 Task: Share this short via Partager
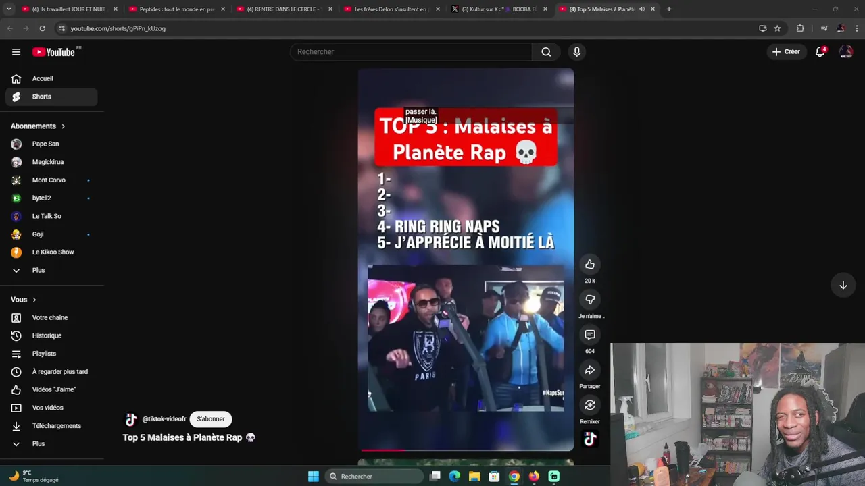click(x=590, y=370)
